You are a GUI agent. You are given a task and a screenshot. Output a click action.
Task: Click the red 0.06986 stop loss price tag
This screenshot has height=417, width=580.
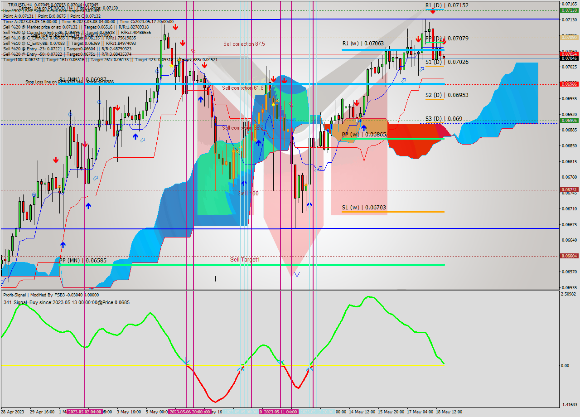(x=569, y=84)
